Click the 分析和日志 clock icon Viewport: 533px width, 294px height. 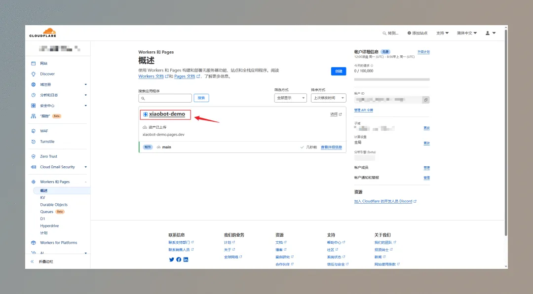(x=34, y=95)
